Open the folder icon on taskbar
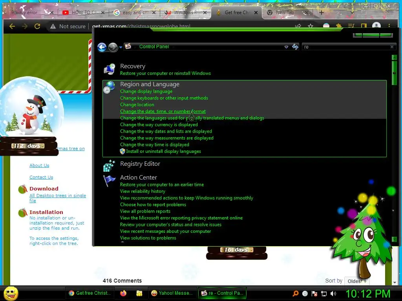402x301 pixels. point(139,293)
